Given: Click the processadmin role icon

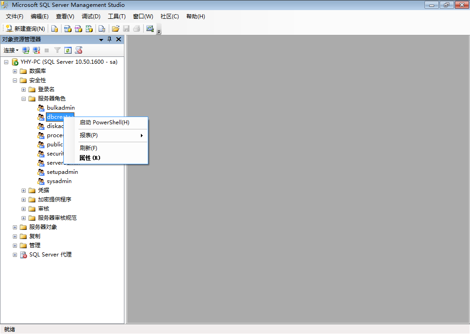Looking at the screenshot, I should click(x=41, y=136).
